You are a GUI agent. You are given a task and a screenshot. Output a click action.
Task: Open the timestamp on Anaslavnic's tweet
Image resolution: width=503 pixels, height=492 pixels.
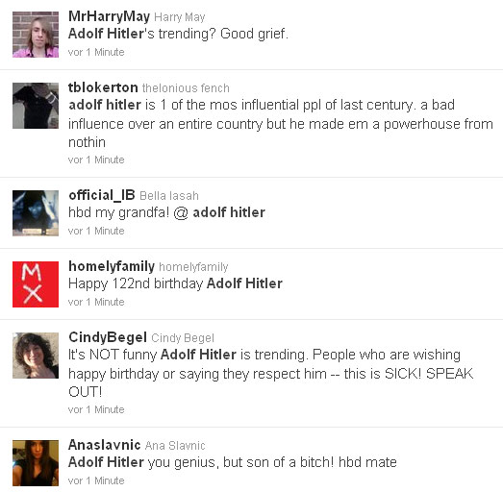[96, 480]
